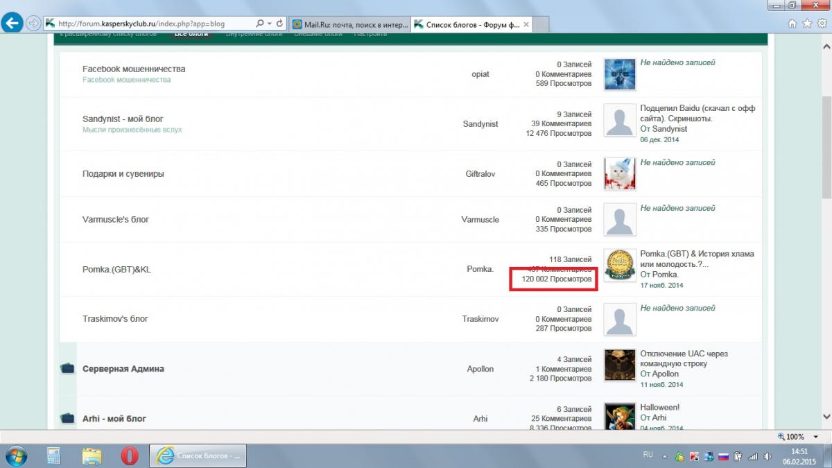Open the Halloween! entry link

tap(659, 407)
